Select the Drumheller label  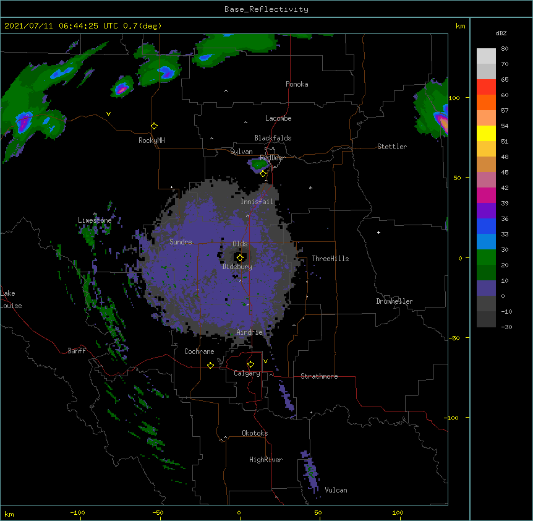click(x=394, y=301)
